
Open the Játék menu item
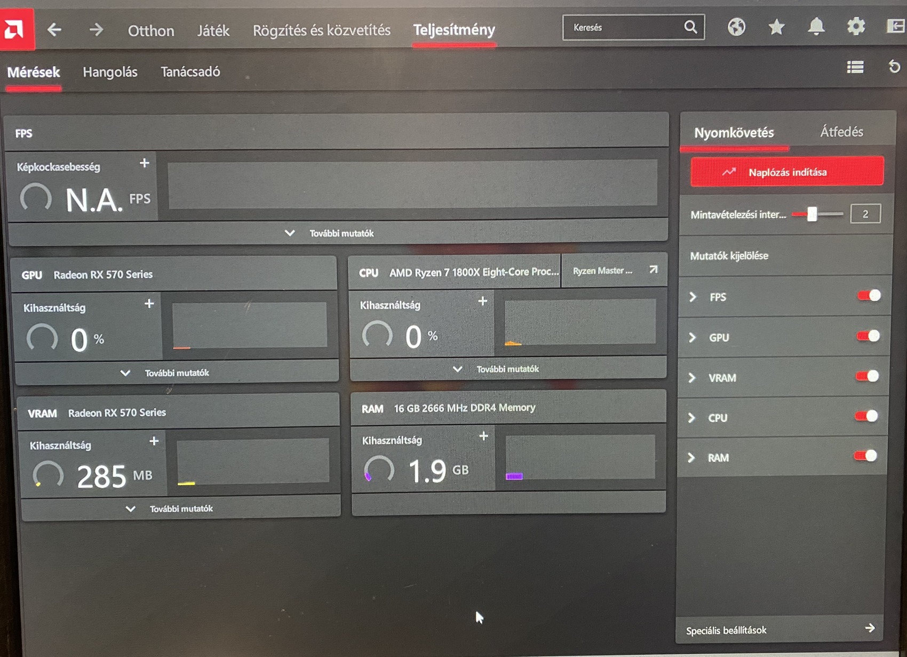(213, 30)
